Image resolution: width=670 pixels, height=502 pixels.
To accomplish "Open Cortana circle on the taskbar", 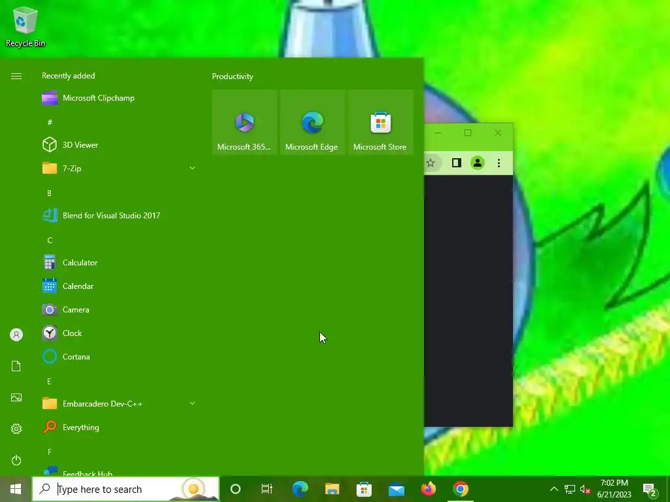I will (x=236, y=489).
